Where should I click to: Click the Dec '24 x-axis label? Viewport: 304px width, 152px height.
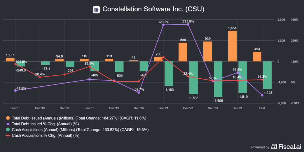coord(237,109)
